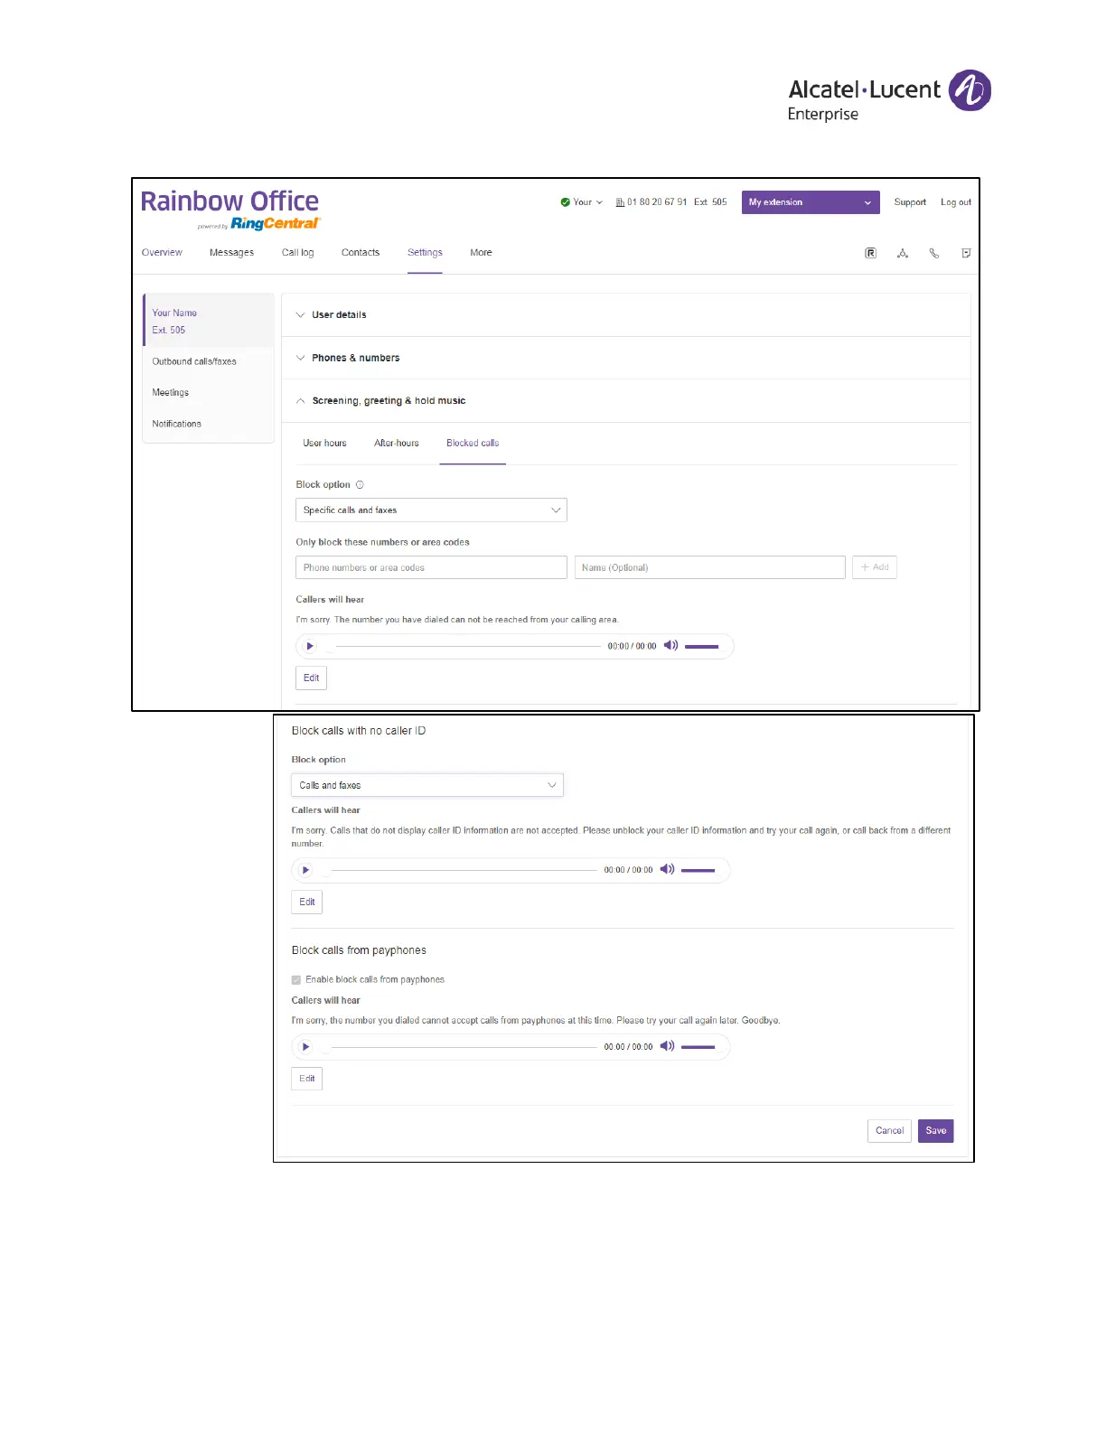Open the Specific calls and faxes dropdown
Screen dimensions: 1106x1431
tap(431, 510)
